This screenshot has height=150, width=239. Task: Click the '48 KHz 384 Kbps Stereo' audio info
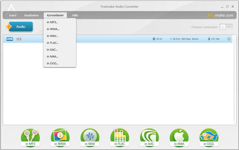coord(186,39)
